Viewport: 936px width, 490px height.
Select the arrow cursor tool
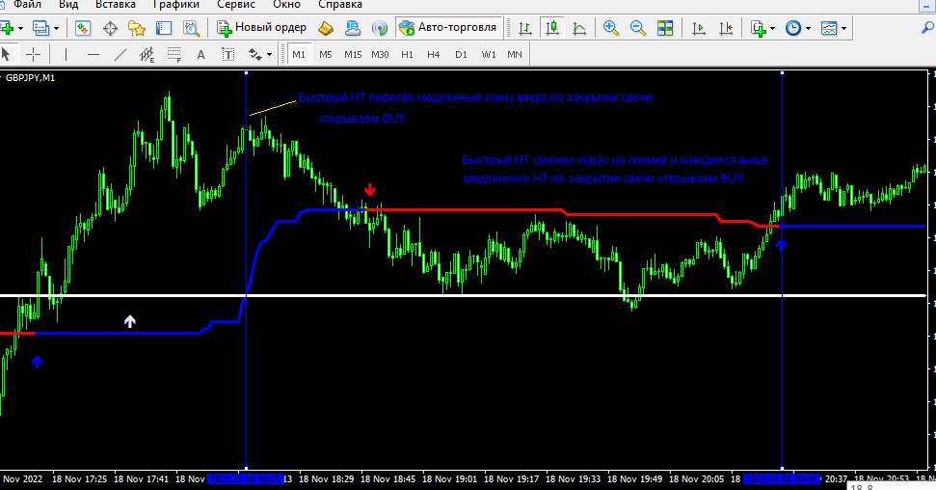(7, 54)
